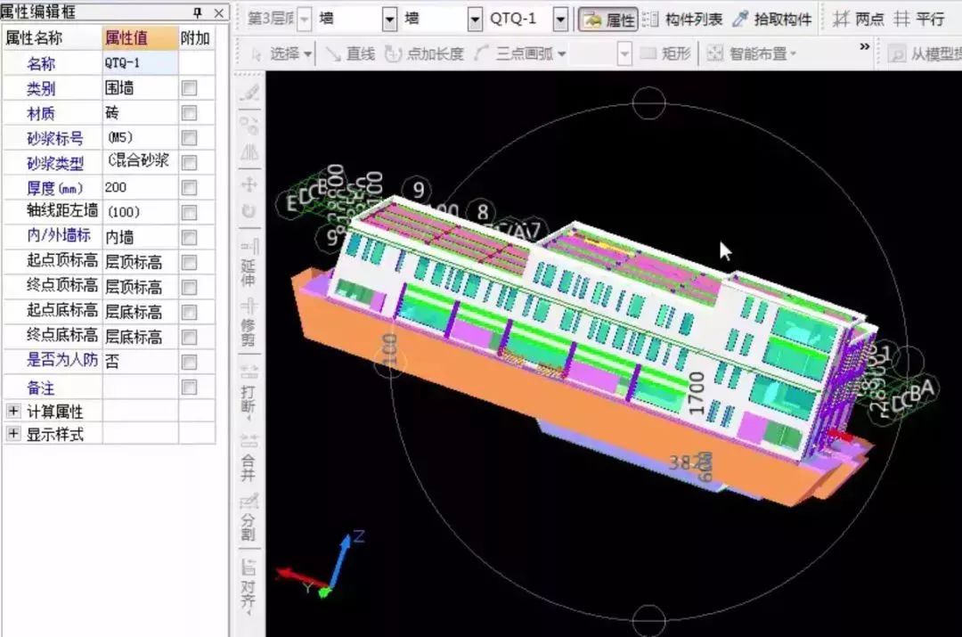Open the QTQ-1 component dropdown

coord(559,20)
